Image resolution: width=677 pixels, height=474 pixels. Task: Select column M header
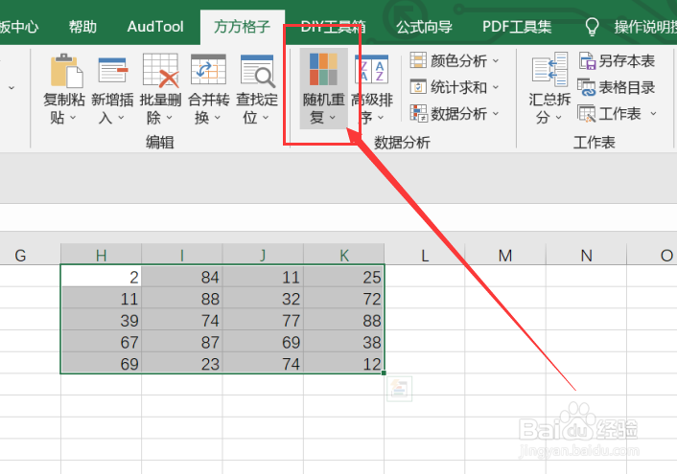pyautogui.click(x=505, y=255)
